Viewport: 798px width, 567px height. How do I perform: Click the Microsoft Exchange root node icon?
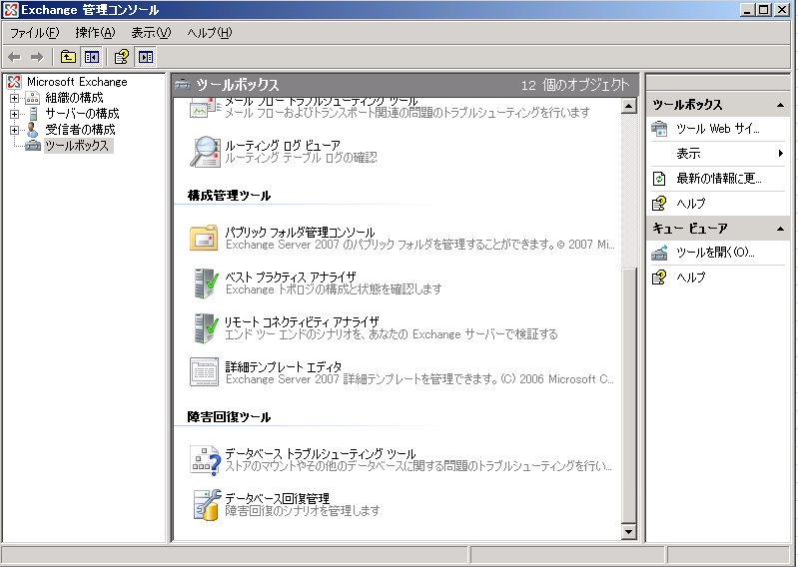click(14, 82)
